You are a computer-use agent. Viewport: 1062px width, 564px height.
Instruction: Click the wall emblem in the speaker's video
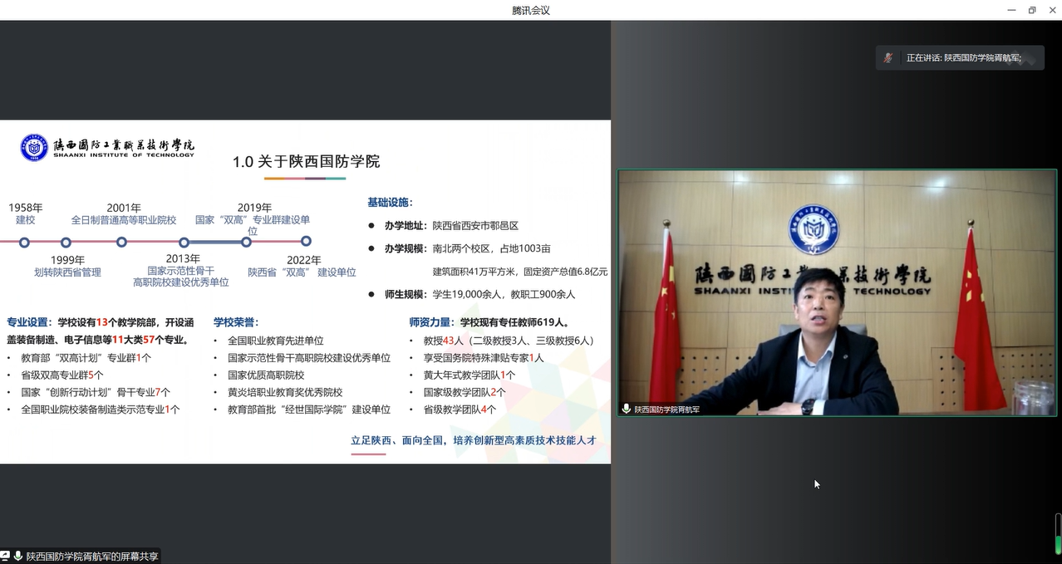tap(813, 229)
